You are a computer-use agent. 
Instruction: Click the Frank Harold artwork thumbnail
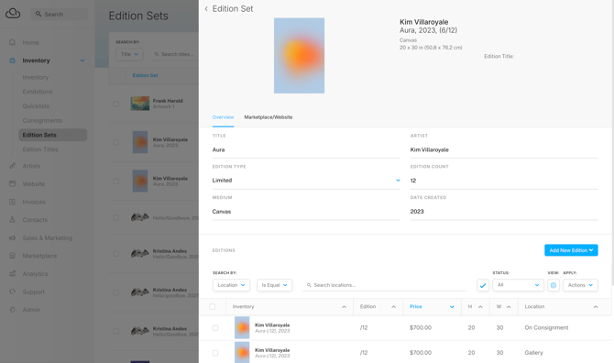(140, 104)
